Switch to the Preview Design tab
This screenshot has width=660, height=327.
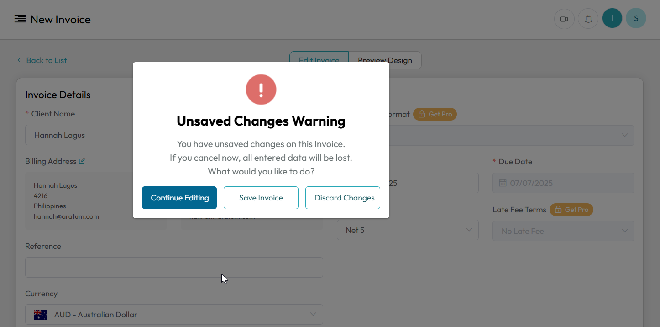[385, 60]
